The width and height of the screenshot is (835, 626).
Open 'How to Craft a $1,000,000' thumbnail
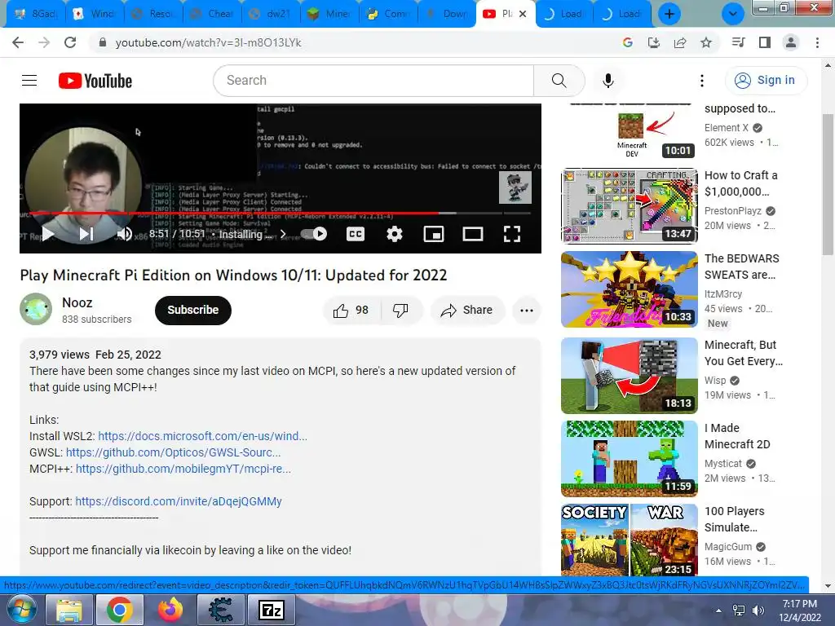[x=629, y=205]
